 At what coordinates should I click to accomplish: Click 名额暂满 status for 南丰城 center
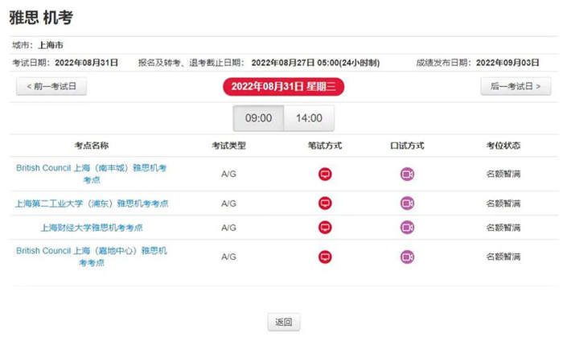point(503,174)
